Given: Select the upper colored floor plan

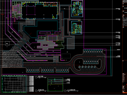Looking at the screenshot, I should click(x=77, y=9).
